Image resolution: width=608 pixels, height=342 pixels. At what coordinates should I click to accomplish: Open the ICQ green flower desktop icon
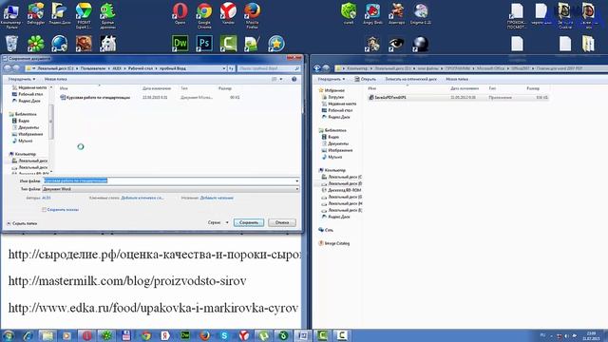pos(36,43)
